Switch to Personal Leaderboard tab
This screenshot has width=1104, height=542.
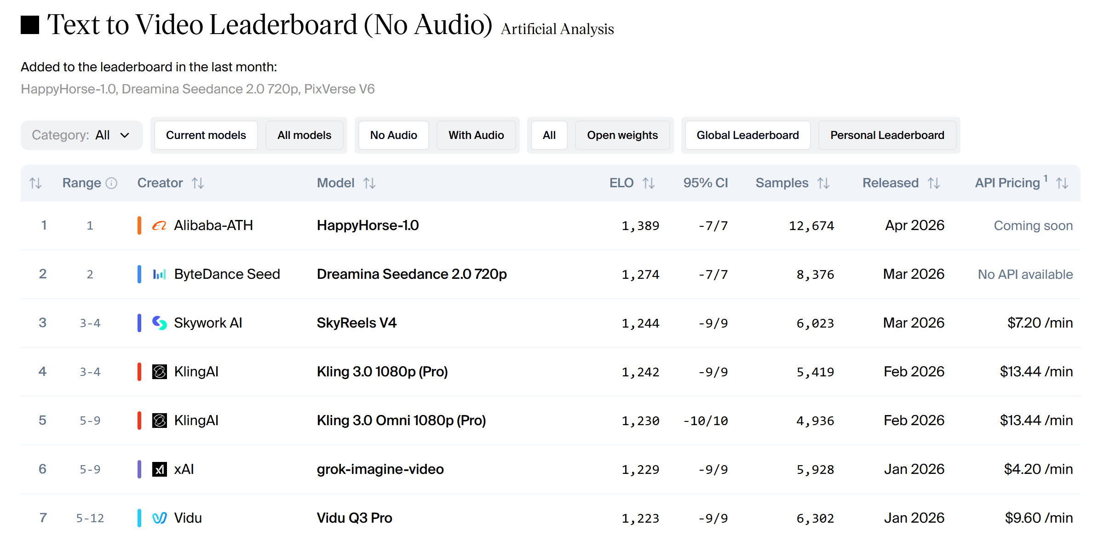click(887, 135)
